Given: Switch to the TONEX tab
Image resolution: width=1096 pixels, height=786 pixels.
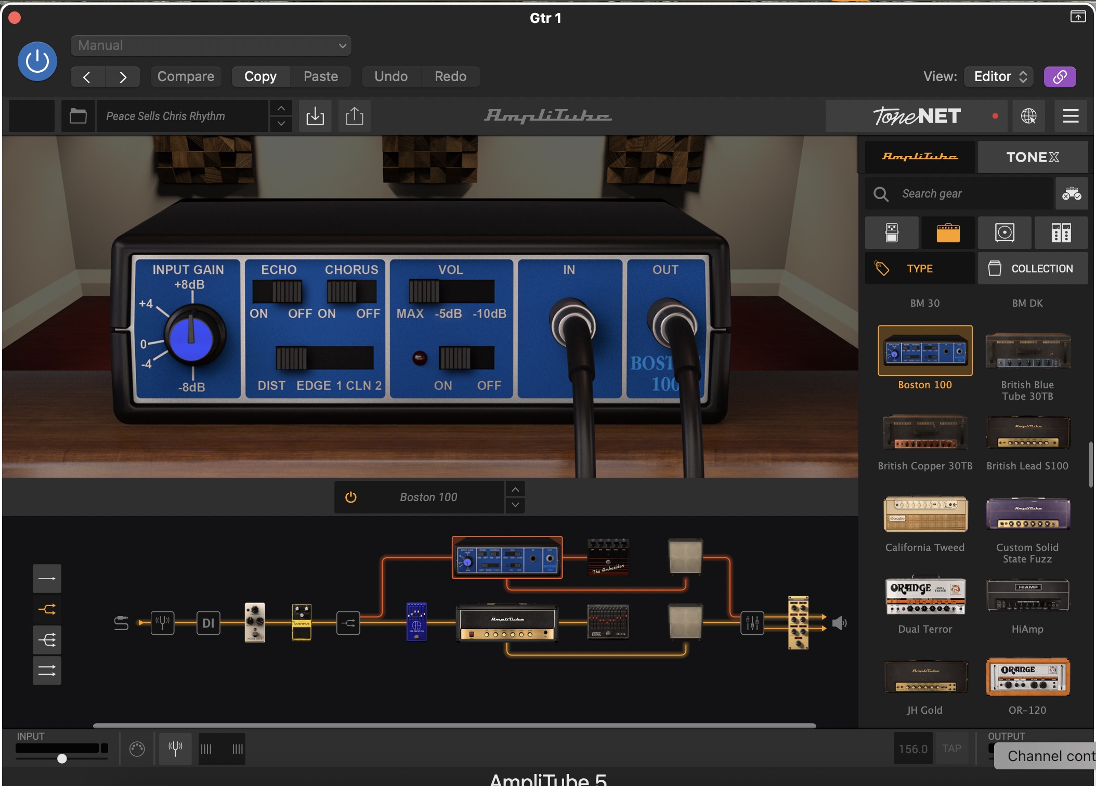Looking at the screenshot, I should pyautogui.click(x=1033, y=156).
